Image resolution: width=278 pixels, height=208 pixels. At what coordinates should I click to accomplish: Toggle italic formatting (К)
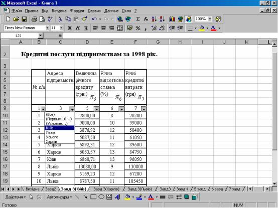click(78, 28)
